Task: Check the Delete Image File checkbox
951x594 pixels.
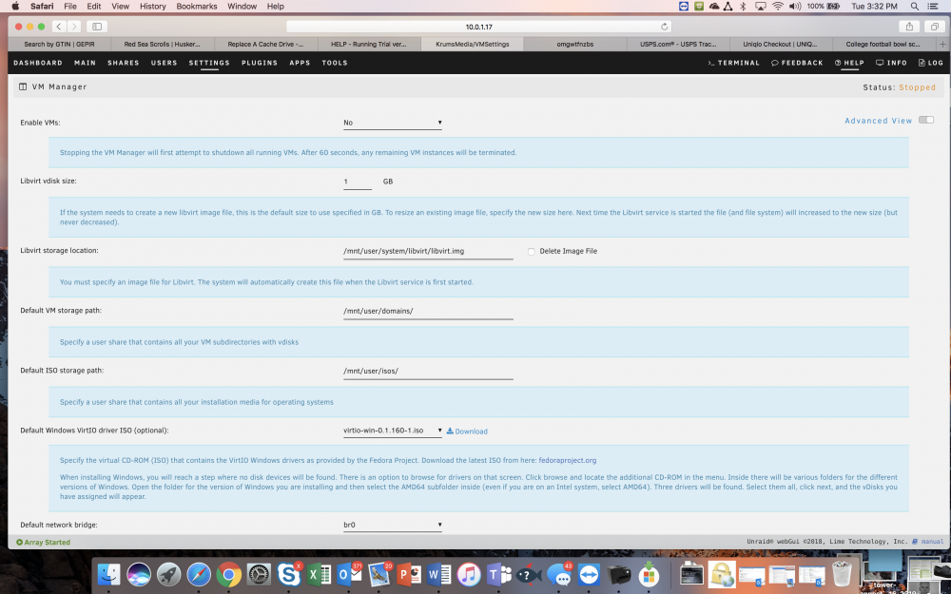Action: point(532,252)
